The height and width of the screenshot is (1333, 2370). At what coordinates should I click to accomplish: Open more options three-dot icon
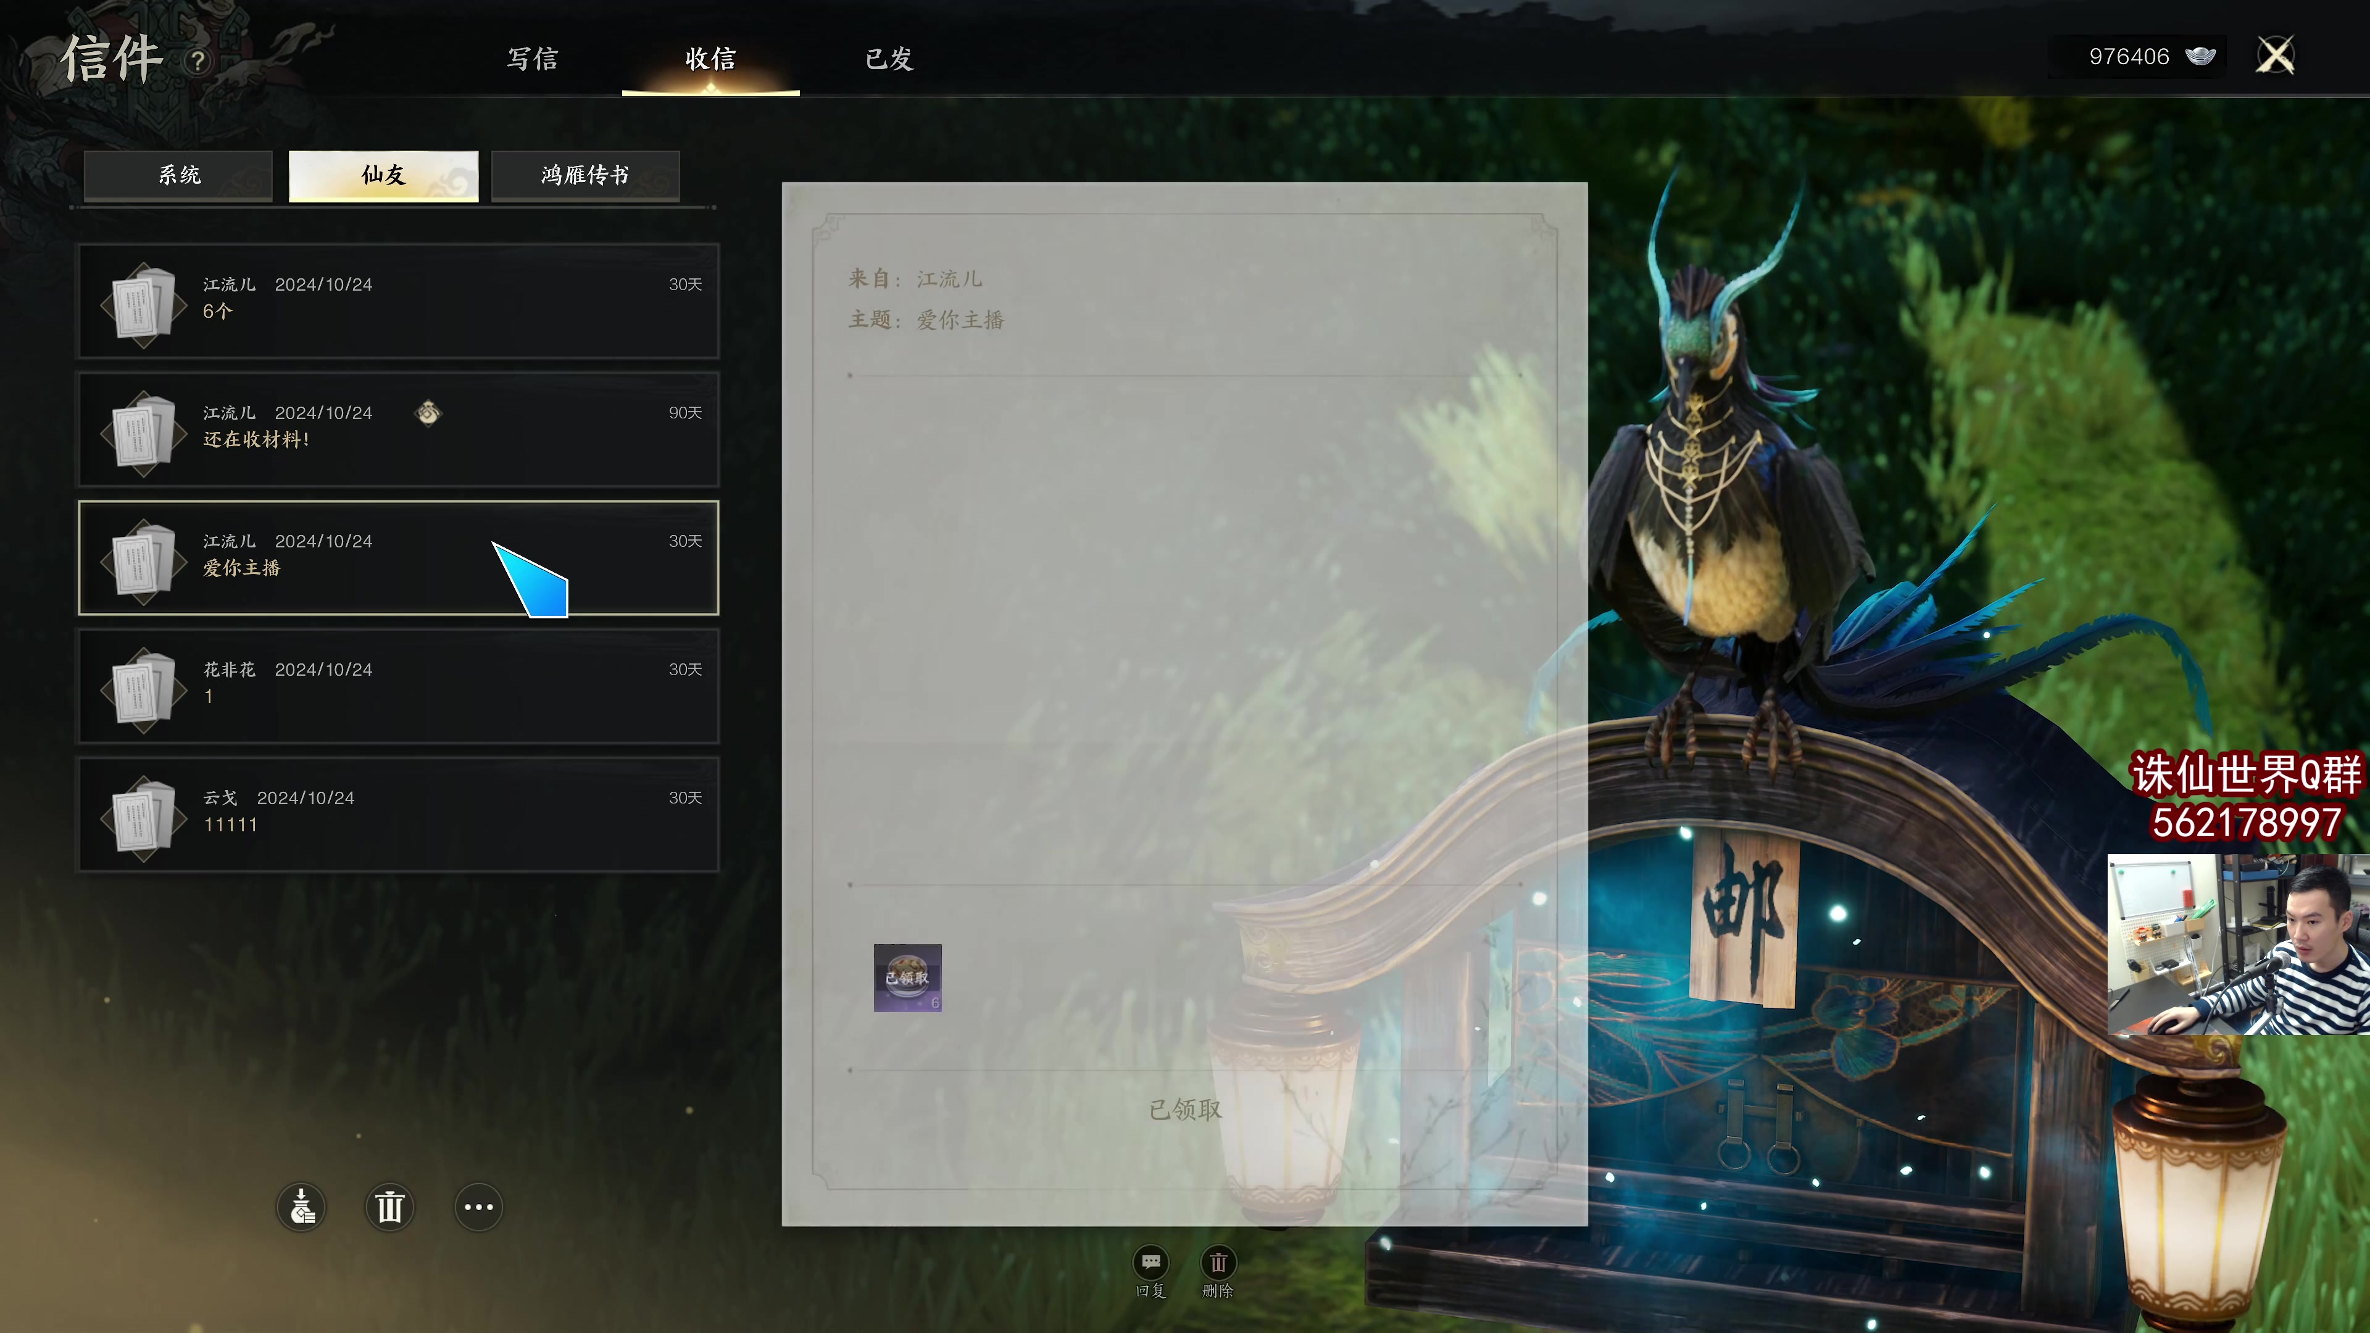click(x=478, y=1206)
